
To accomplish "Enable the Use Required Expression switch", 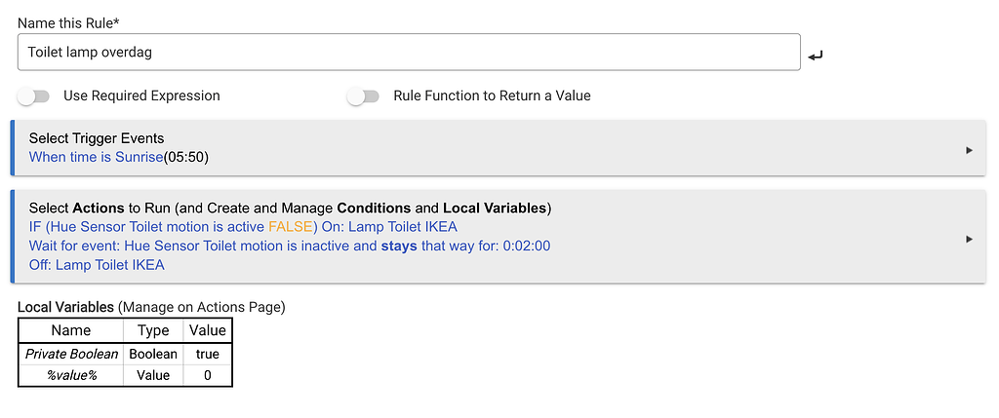I will click(33, 96).
